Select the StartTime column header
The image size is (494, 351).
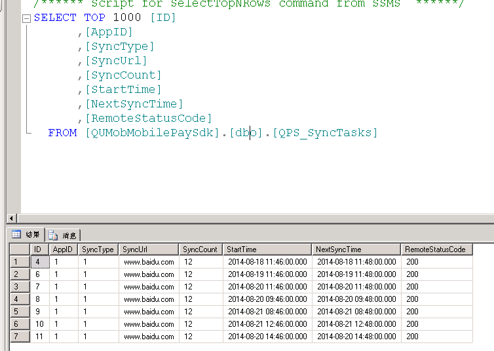click(x=267, y=249)
